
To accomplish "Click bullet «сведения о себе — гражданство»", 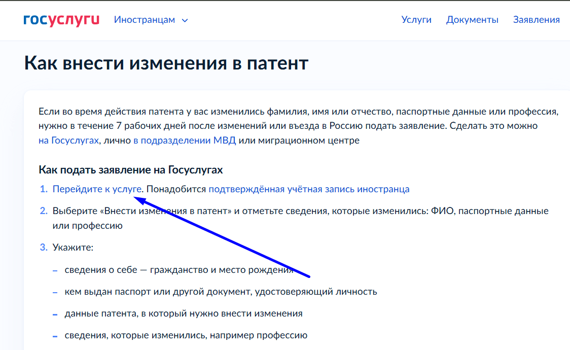I will coord(179,270).
